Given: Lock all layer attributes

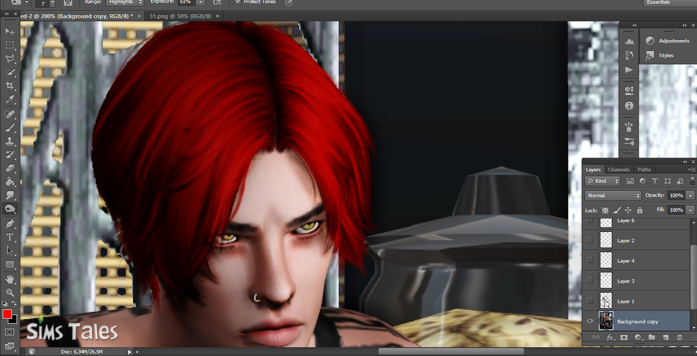Looking at the screenshot, I should pos(640,210).
